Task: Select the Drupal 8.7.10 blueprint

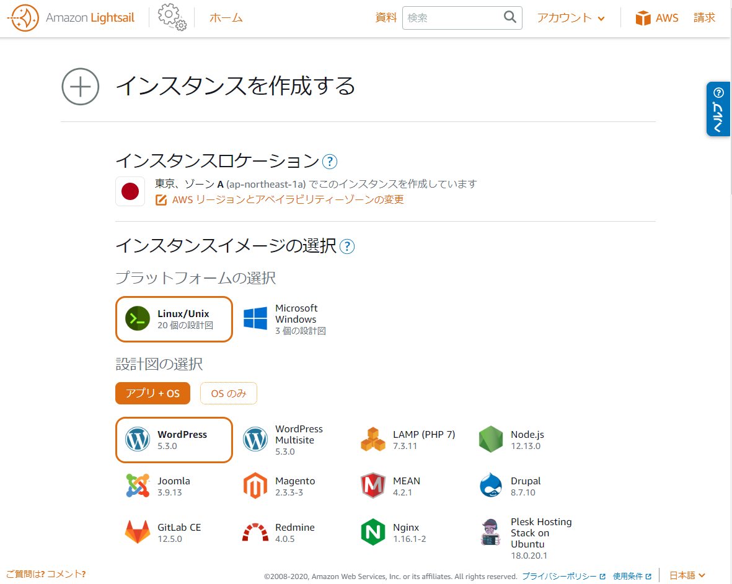Action: (527, 486)
